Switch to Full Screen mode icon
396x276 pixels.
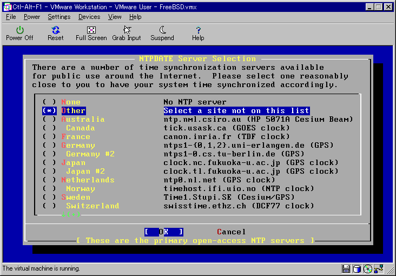(91, 30)
